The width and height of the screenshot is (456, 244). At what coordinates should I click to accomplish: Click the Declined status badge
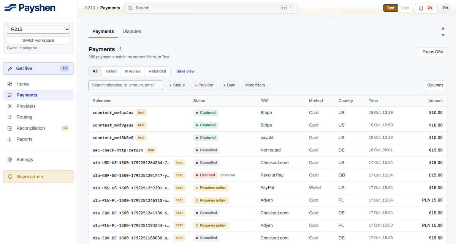tap(205, 175)
